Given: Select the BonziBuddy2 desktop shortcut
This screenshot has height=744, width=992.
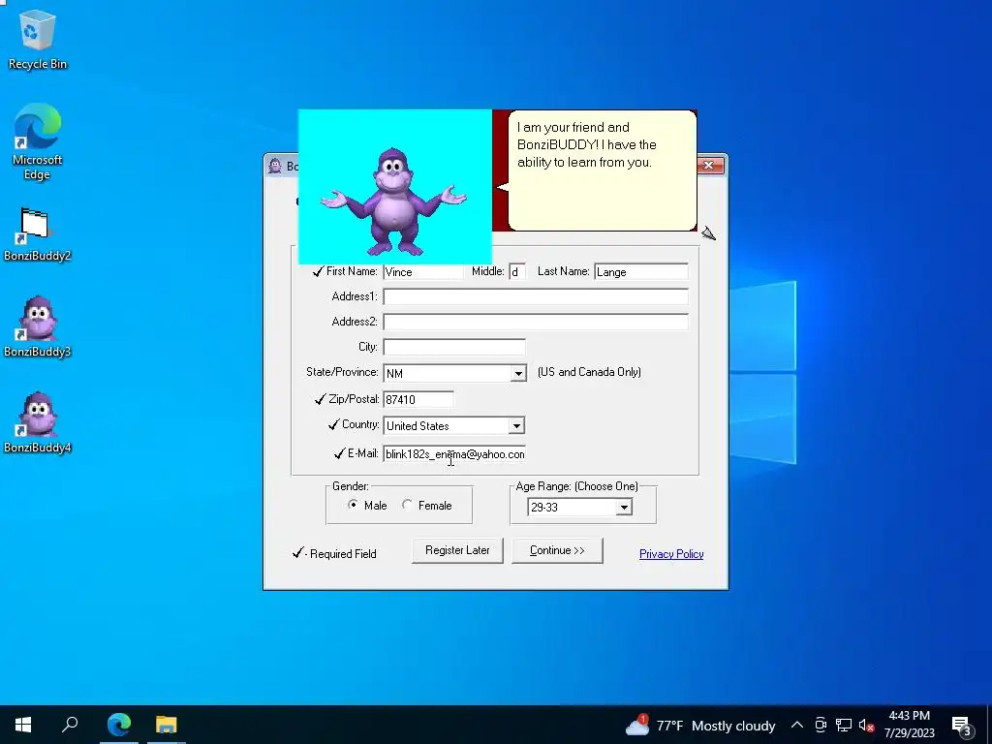Looking at the screenshot, I should click(x=38, y=234).
